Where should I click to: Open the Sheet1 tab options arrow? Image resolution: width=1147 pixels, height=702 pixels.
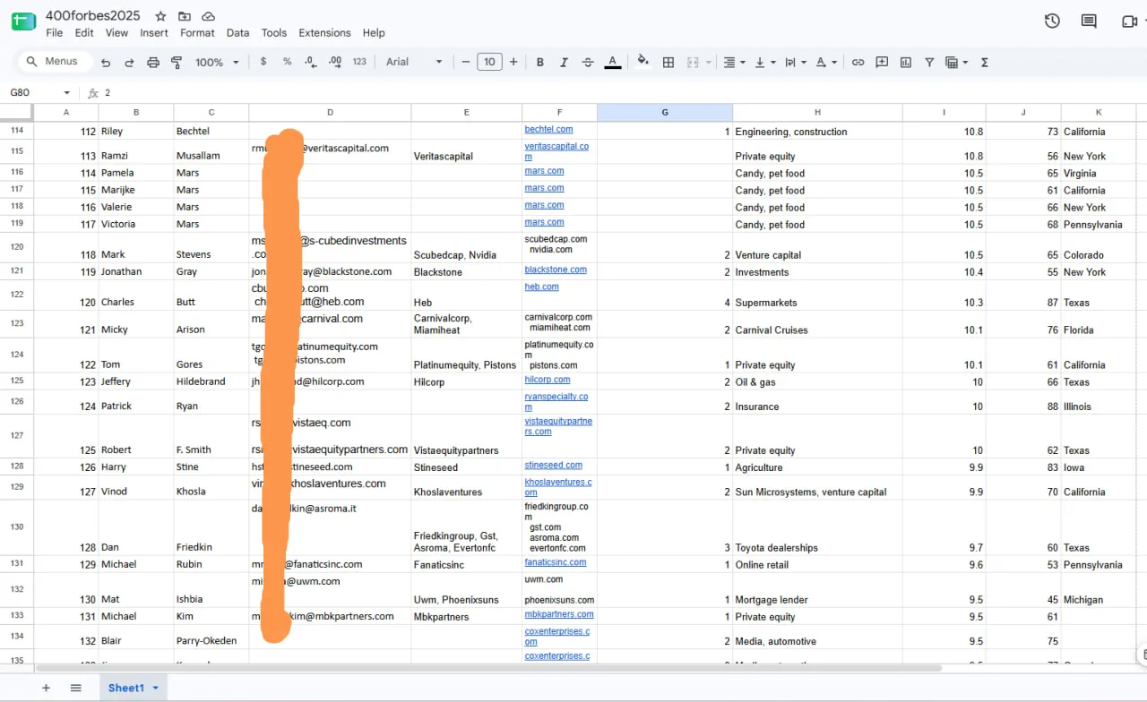point(156,688)
